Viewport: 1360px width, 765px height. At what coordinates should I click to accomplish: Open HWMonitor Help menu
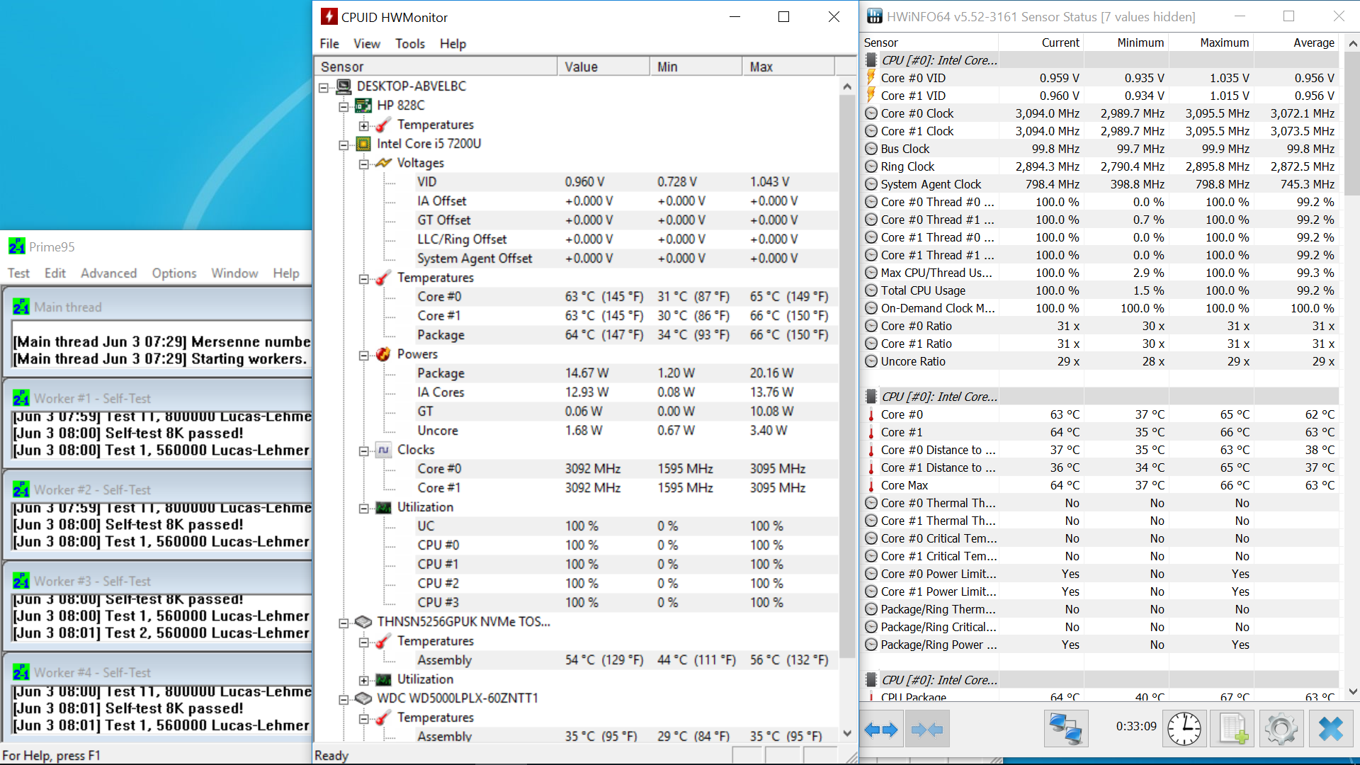point(453,44)
